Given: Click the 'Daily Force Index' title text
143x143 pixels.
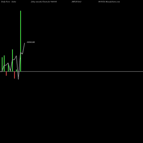Looking at the screenshot, I should pyautogui.click(x=9, y=2).
